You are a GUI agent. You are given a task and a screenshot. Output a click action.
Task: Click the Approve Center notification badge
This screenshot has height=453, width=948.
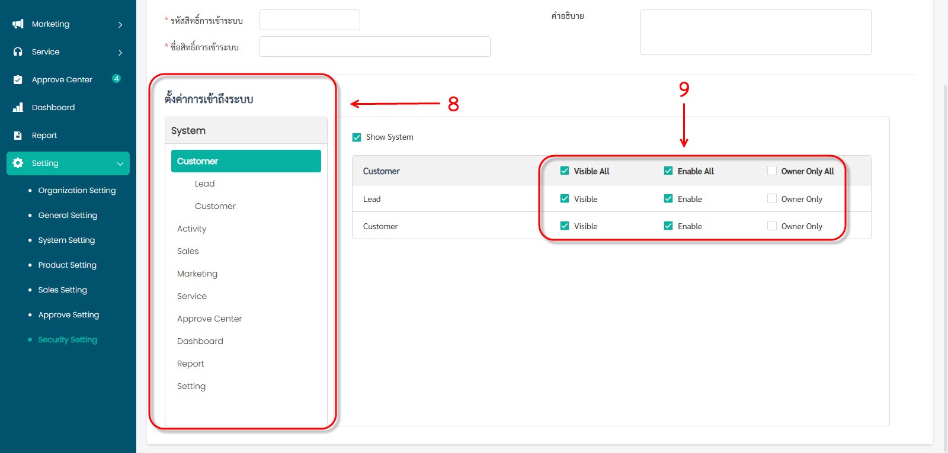(x=117, y=79)
